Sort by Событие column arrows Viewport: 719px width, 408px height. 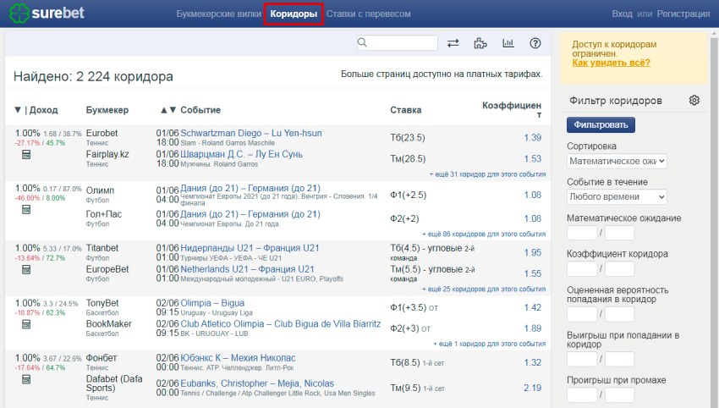[168, 110]
